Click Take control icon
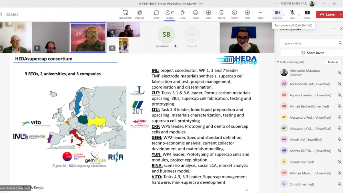This screenshot has width=343, height=193. pyautogui.click(x=125, y=14)
